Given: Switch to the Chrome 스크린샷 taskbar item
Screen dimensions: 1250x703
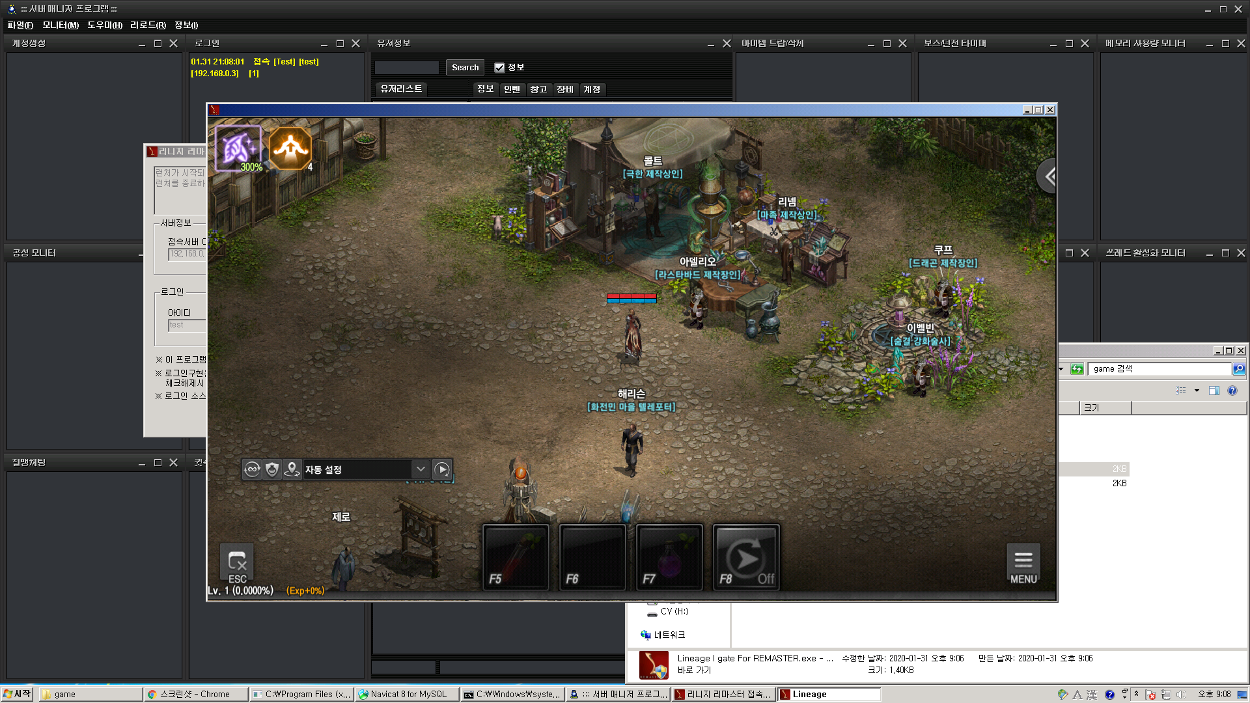Looking at the screenshot, I should click(195, 695).
